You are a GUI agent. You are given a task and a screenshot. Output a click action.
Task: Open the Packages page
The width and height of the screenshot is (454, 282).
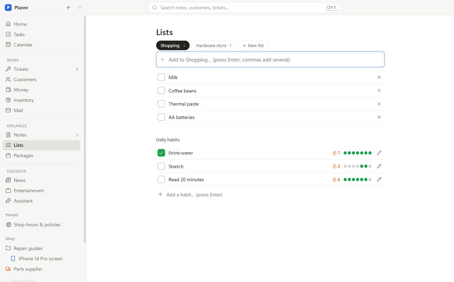coord(42,155)
